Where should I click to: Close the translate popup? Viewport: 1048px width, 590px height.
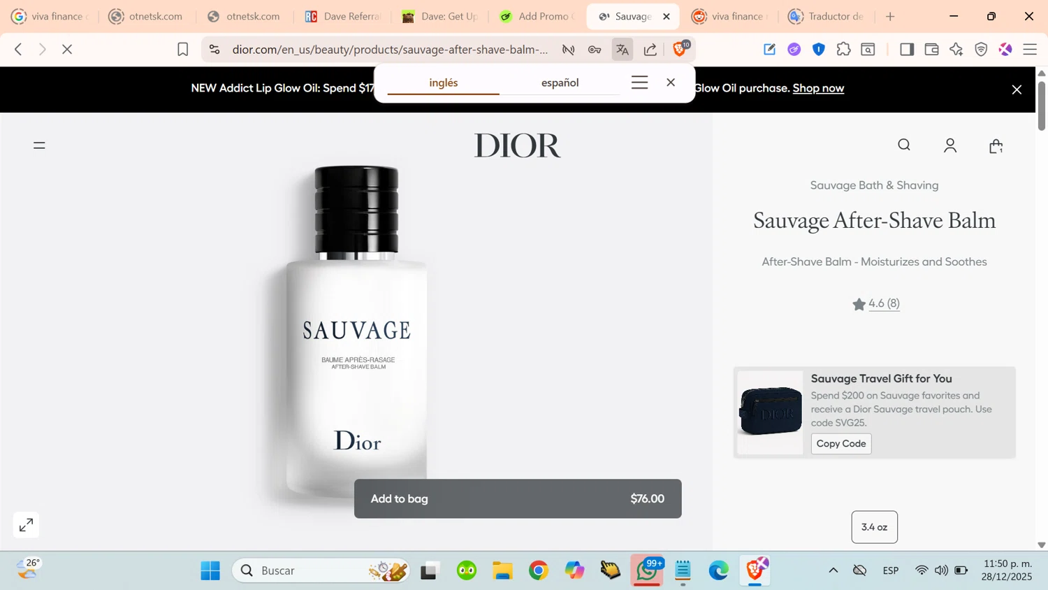(x=671, y=82)
